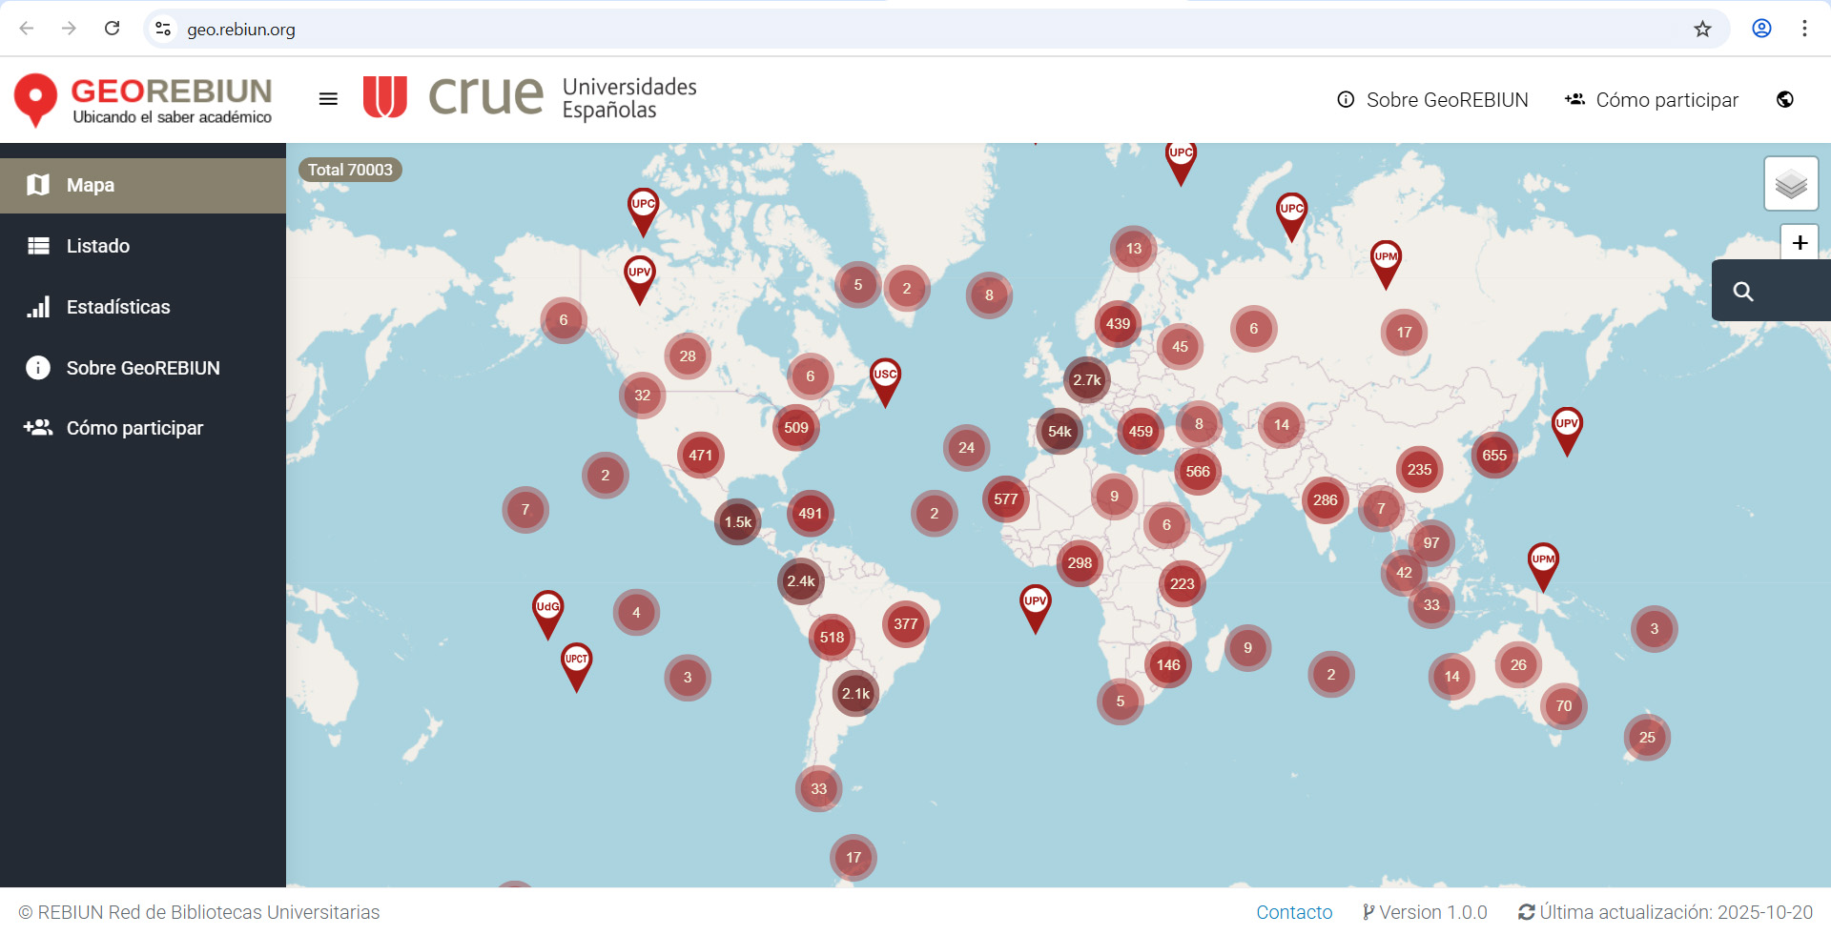Image resolution: width=1831 pixels, height=935 pixels.
Task: Click the USC map pin marker
Action: [885, 376]
